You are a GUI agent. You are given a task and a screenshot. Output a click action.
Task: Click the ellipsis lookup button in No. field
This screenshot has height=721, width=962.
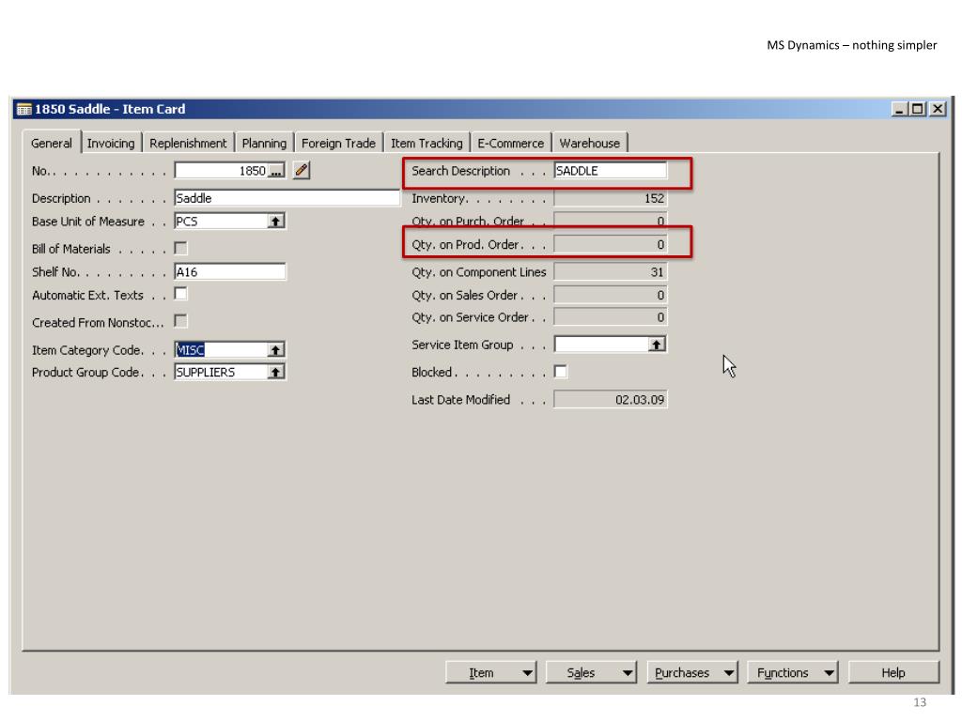(276, 171)
